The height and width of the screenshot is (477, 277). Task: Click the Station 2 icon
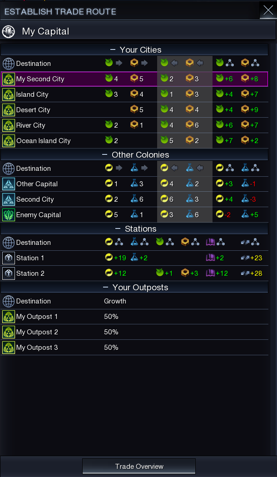pos(8,273)
